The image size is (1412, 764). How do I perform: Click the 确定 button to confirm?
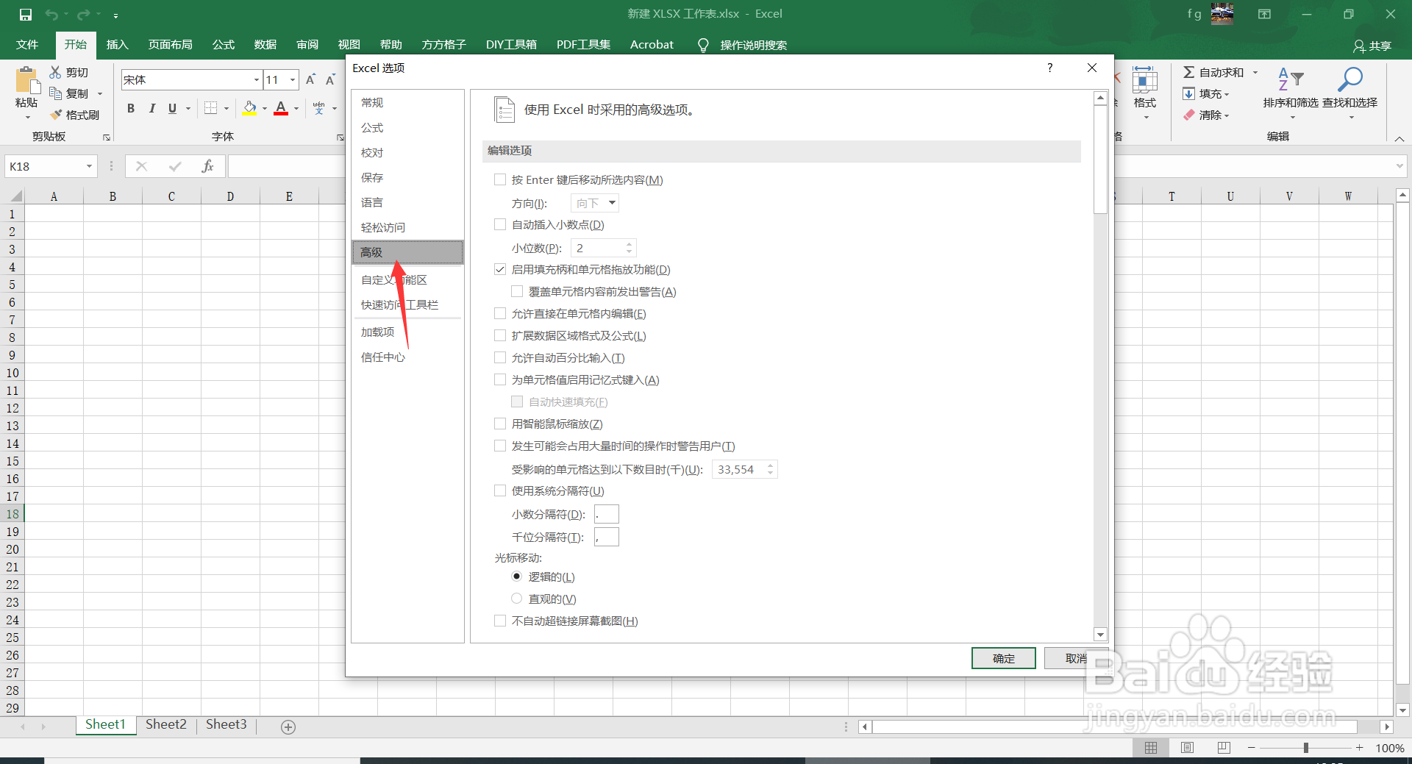pos(1003,658)
